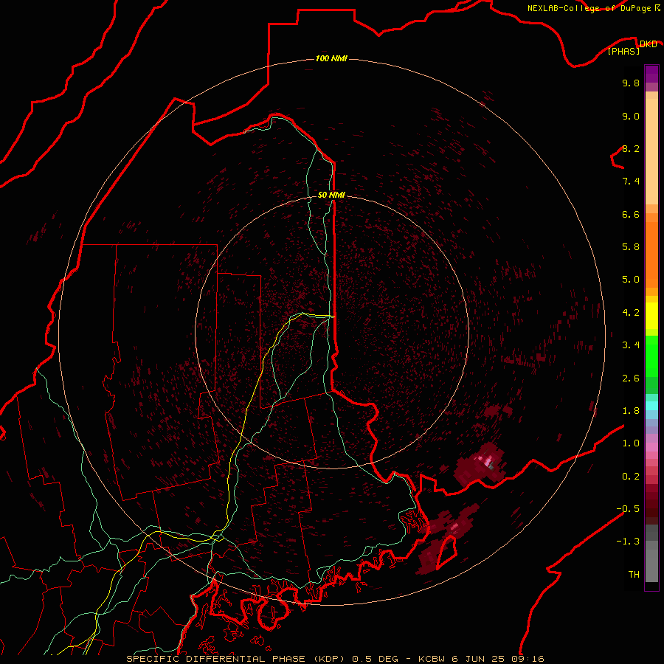Click the -1.3 scale value
This screenshot has height=664, width=664.
tap(628, 542)
